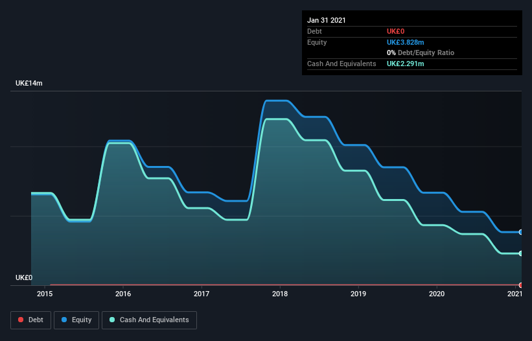Click the 2016 x-axis label
This screenshot has width=532, height=341.
(123, 294)
